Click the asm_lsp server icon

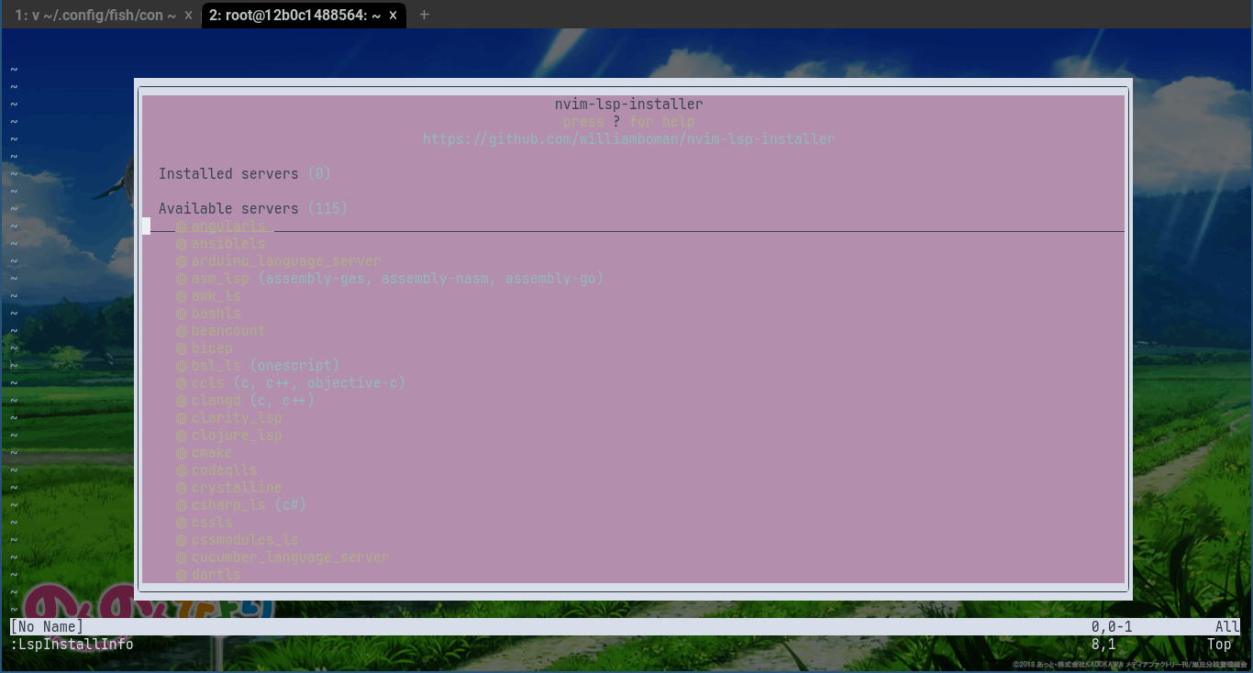tap(182, 279)
